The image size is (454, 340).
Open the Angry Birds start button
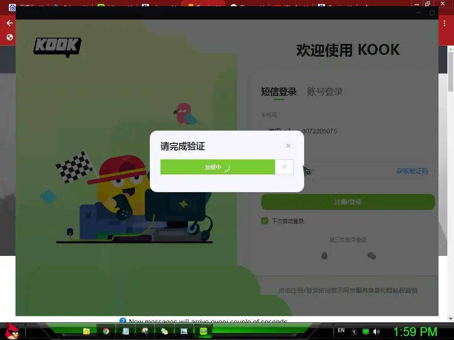pos(12,331)
